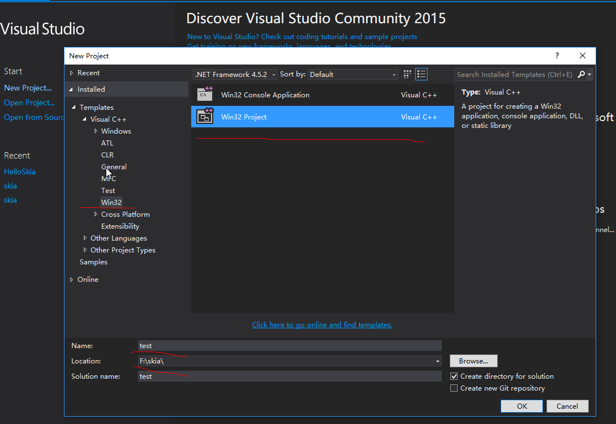Select the Win32 template category
Screen dimensions: 616x424
click(111, 203)
